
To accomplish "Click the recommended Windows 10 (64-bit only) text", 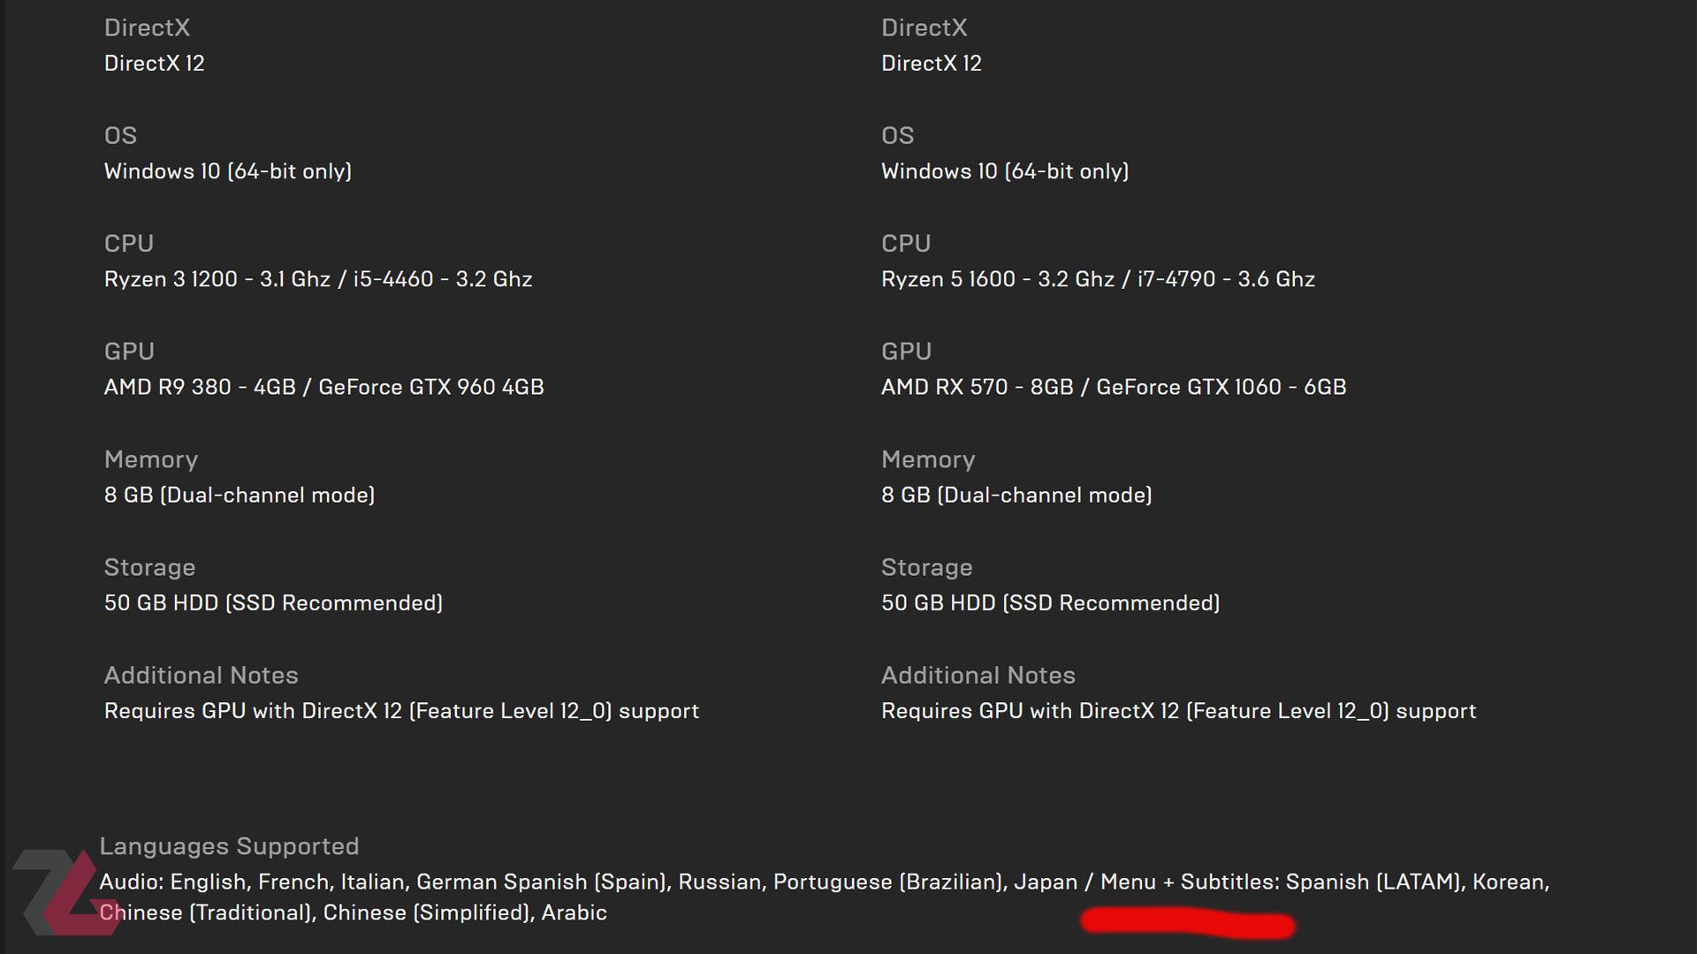I will point(1005,171).
